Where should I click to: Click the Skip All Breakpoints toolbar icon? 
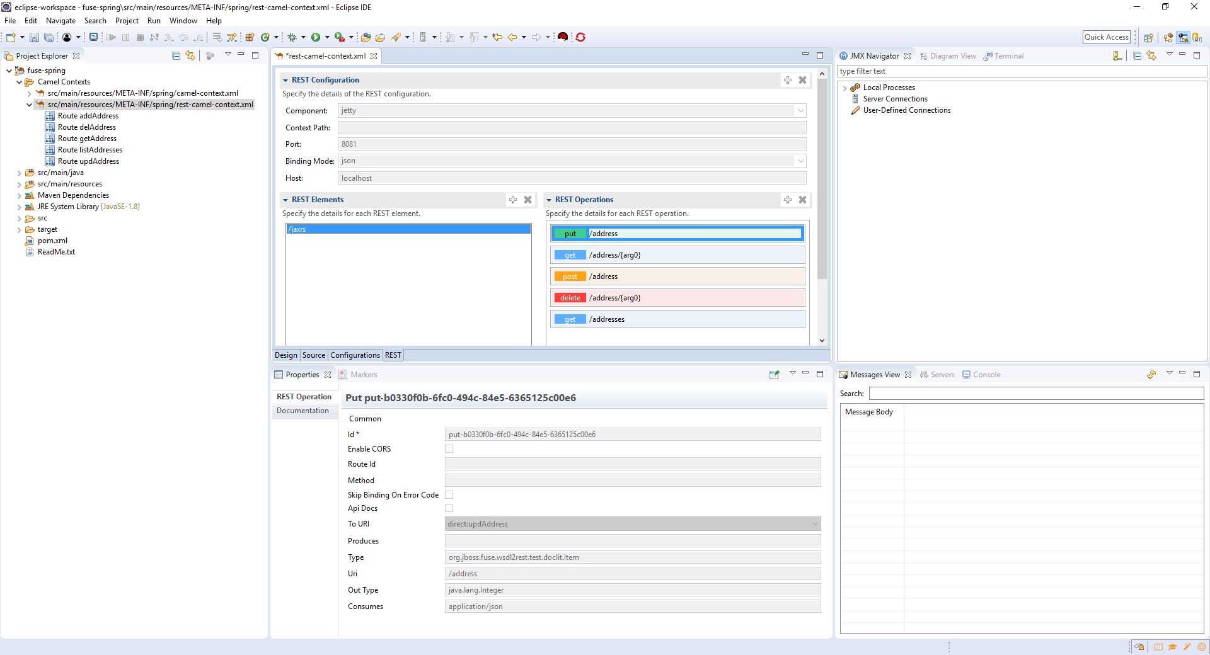154,37
